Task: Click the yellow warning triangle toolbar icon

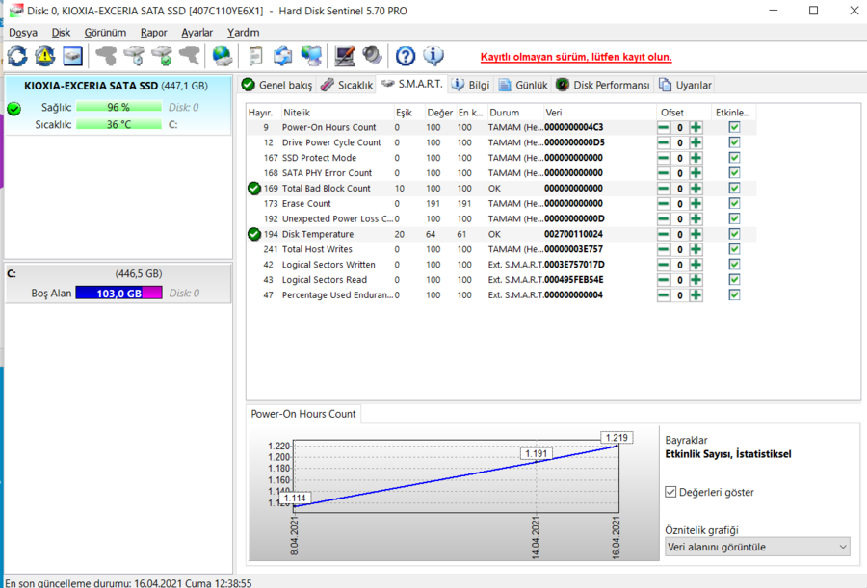Action: pos(44,56)
